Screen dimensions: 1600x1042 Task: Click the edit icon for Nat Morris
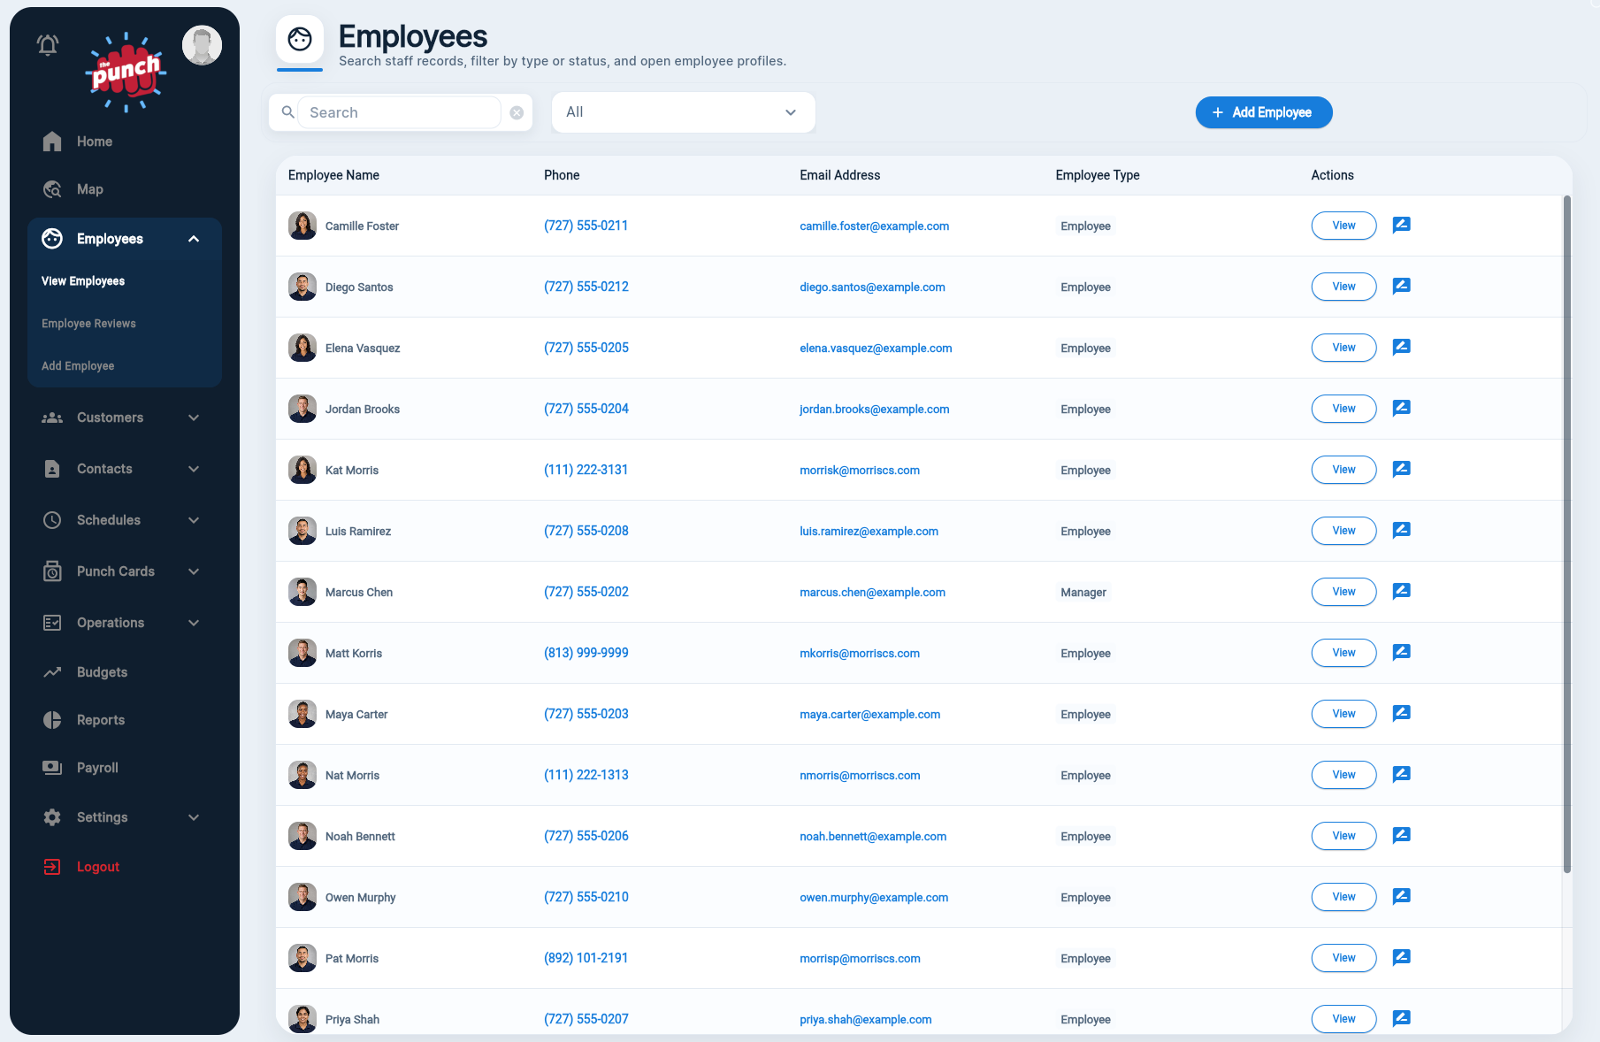(1401, 775)
